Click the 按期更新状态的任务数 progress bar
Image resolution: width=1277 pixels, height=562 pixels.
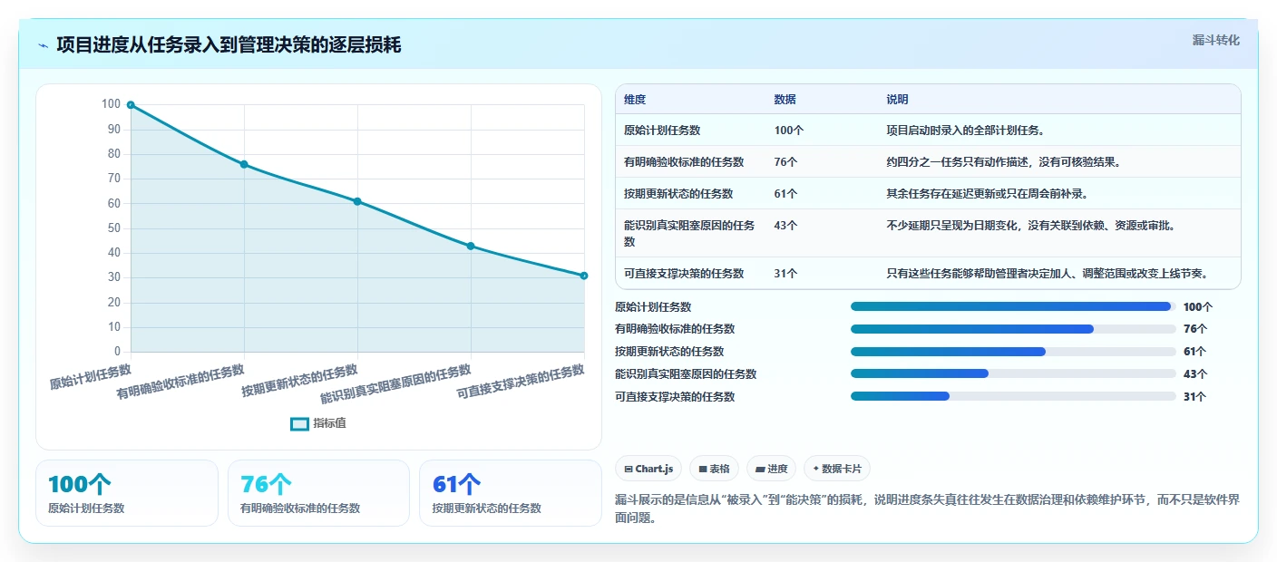click(x=1013, y=352)
